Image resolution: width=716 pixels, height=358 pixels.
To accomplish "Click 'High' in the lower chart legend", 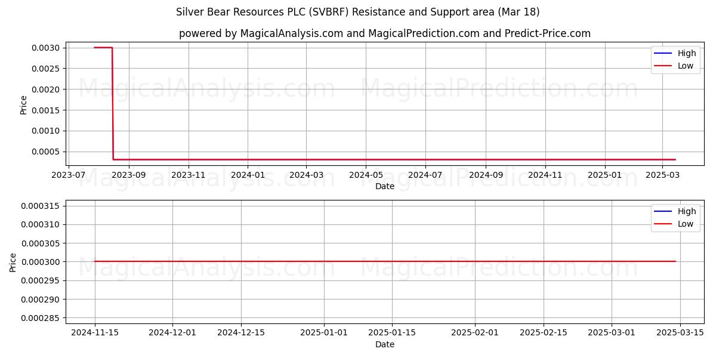I will 687,211.
